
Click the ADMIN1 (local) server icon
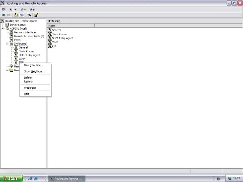(7, 29)
